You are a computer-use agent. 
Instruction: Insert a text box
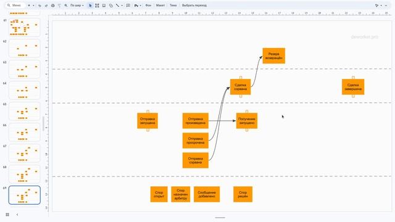click(97, 6)
